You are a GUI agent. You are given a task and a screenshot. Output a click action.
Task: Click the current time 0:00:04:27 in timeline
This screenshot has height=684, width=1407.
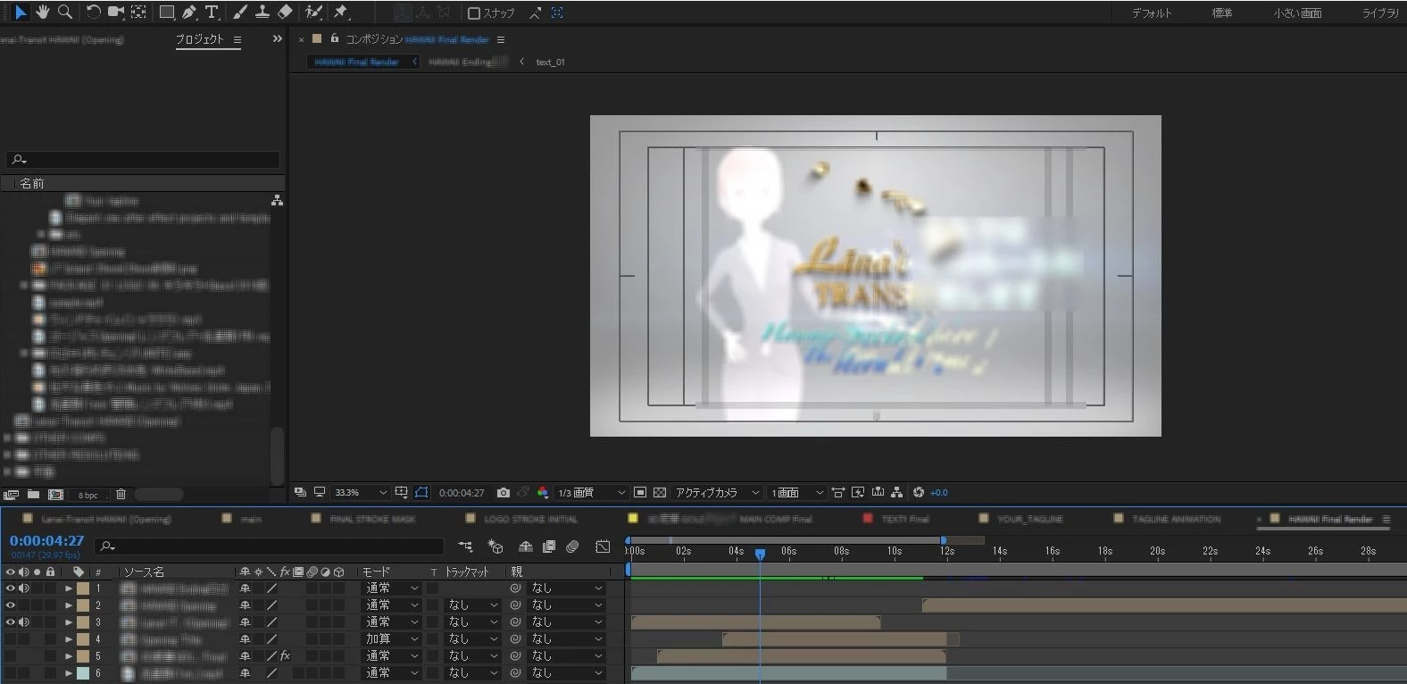[46, 540]
